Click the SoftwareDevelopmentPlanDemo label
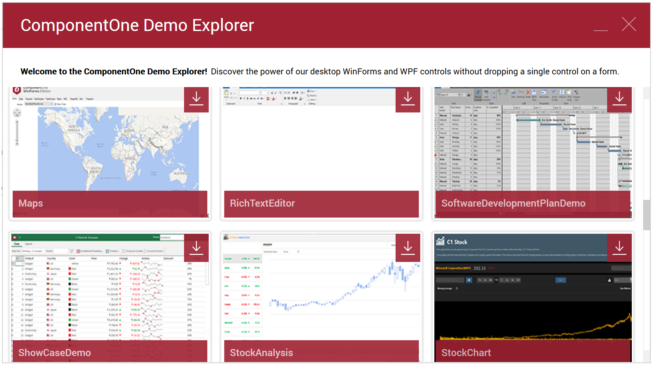This screenshot has height=367, width=654. point(513,203)
